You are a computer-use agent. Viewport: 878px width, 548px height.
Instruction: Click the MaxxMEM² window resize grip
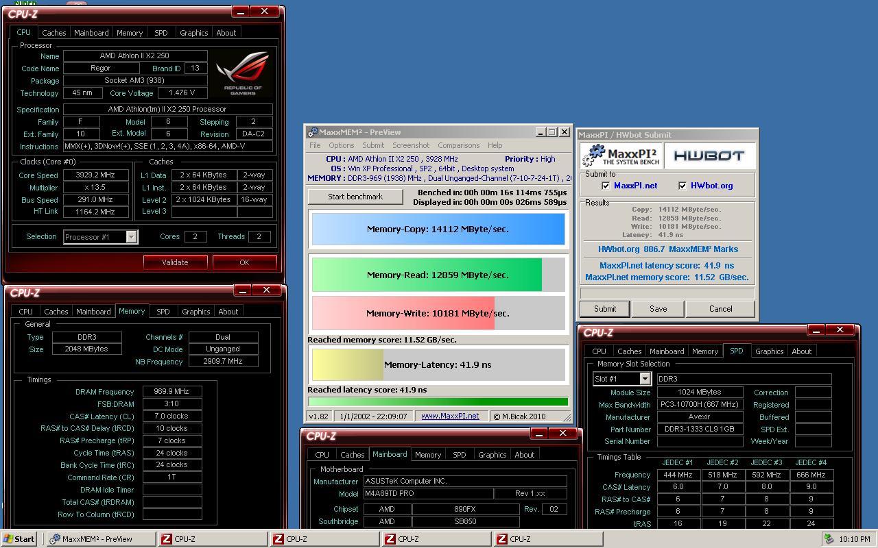pos(567,416)
